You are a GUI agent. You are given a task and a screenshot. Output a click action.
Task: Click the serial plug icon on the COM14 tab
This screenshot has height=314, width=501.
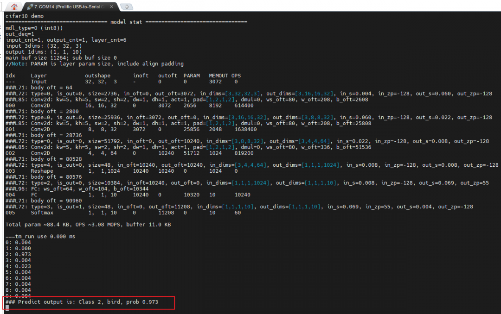point(30,7)
